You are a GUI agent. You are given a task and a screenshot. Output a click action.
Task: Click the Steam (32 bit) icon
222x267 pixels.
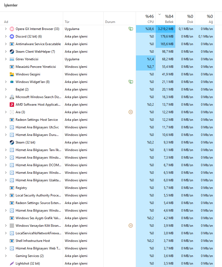(x=12, y=142)
